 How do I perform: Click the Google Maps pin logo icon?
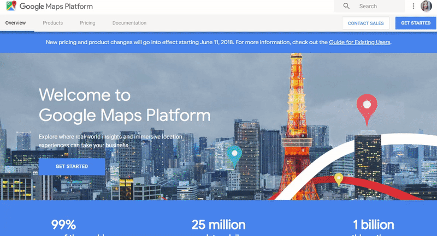[11, 7]
